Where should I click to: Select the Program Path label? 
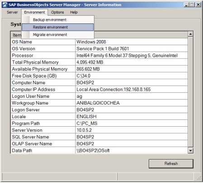pyautogui.click(x=43, y=123)
